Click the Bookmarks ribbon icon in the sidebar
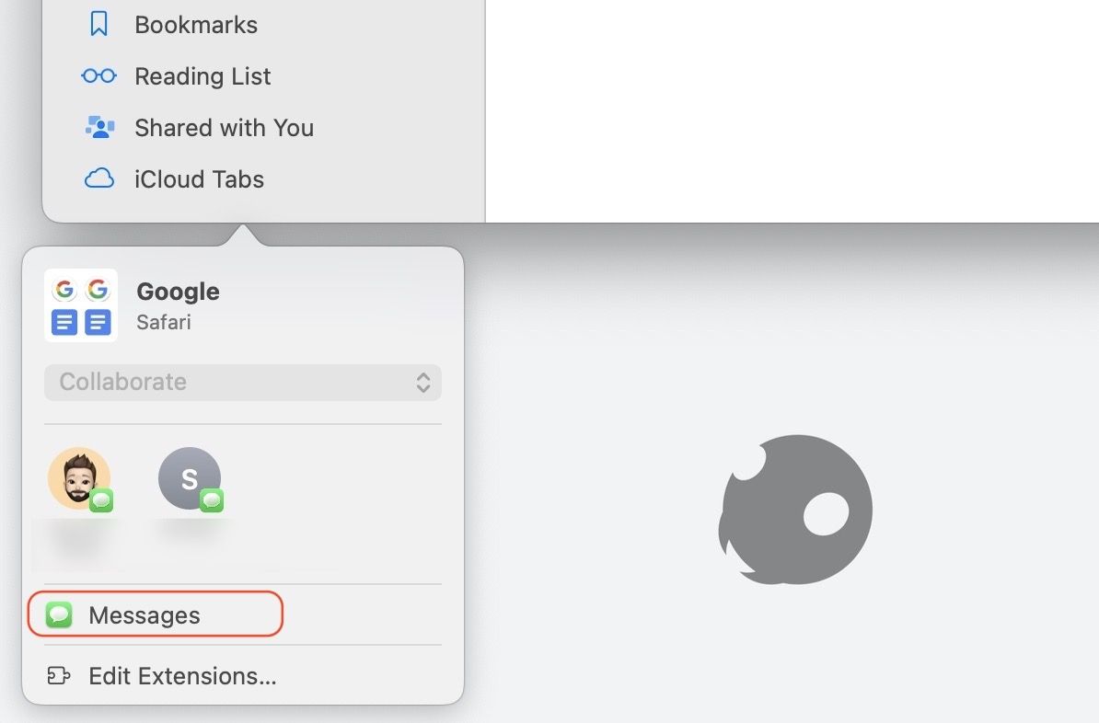Image resolution: width=1099 pixels, height=723 pixels. click(98, 25)
